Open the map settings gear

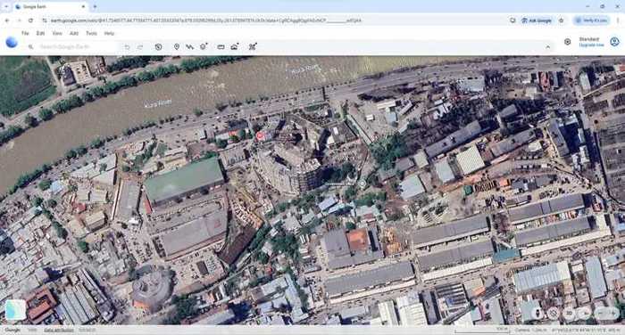coord(568,42)
